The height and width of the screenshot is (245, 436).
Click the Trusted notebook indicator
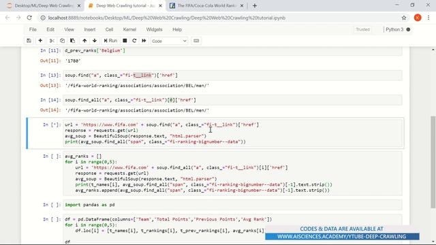[362, 29]
